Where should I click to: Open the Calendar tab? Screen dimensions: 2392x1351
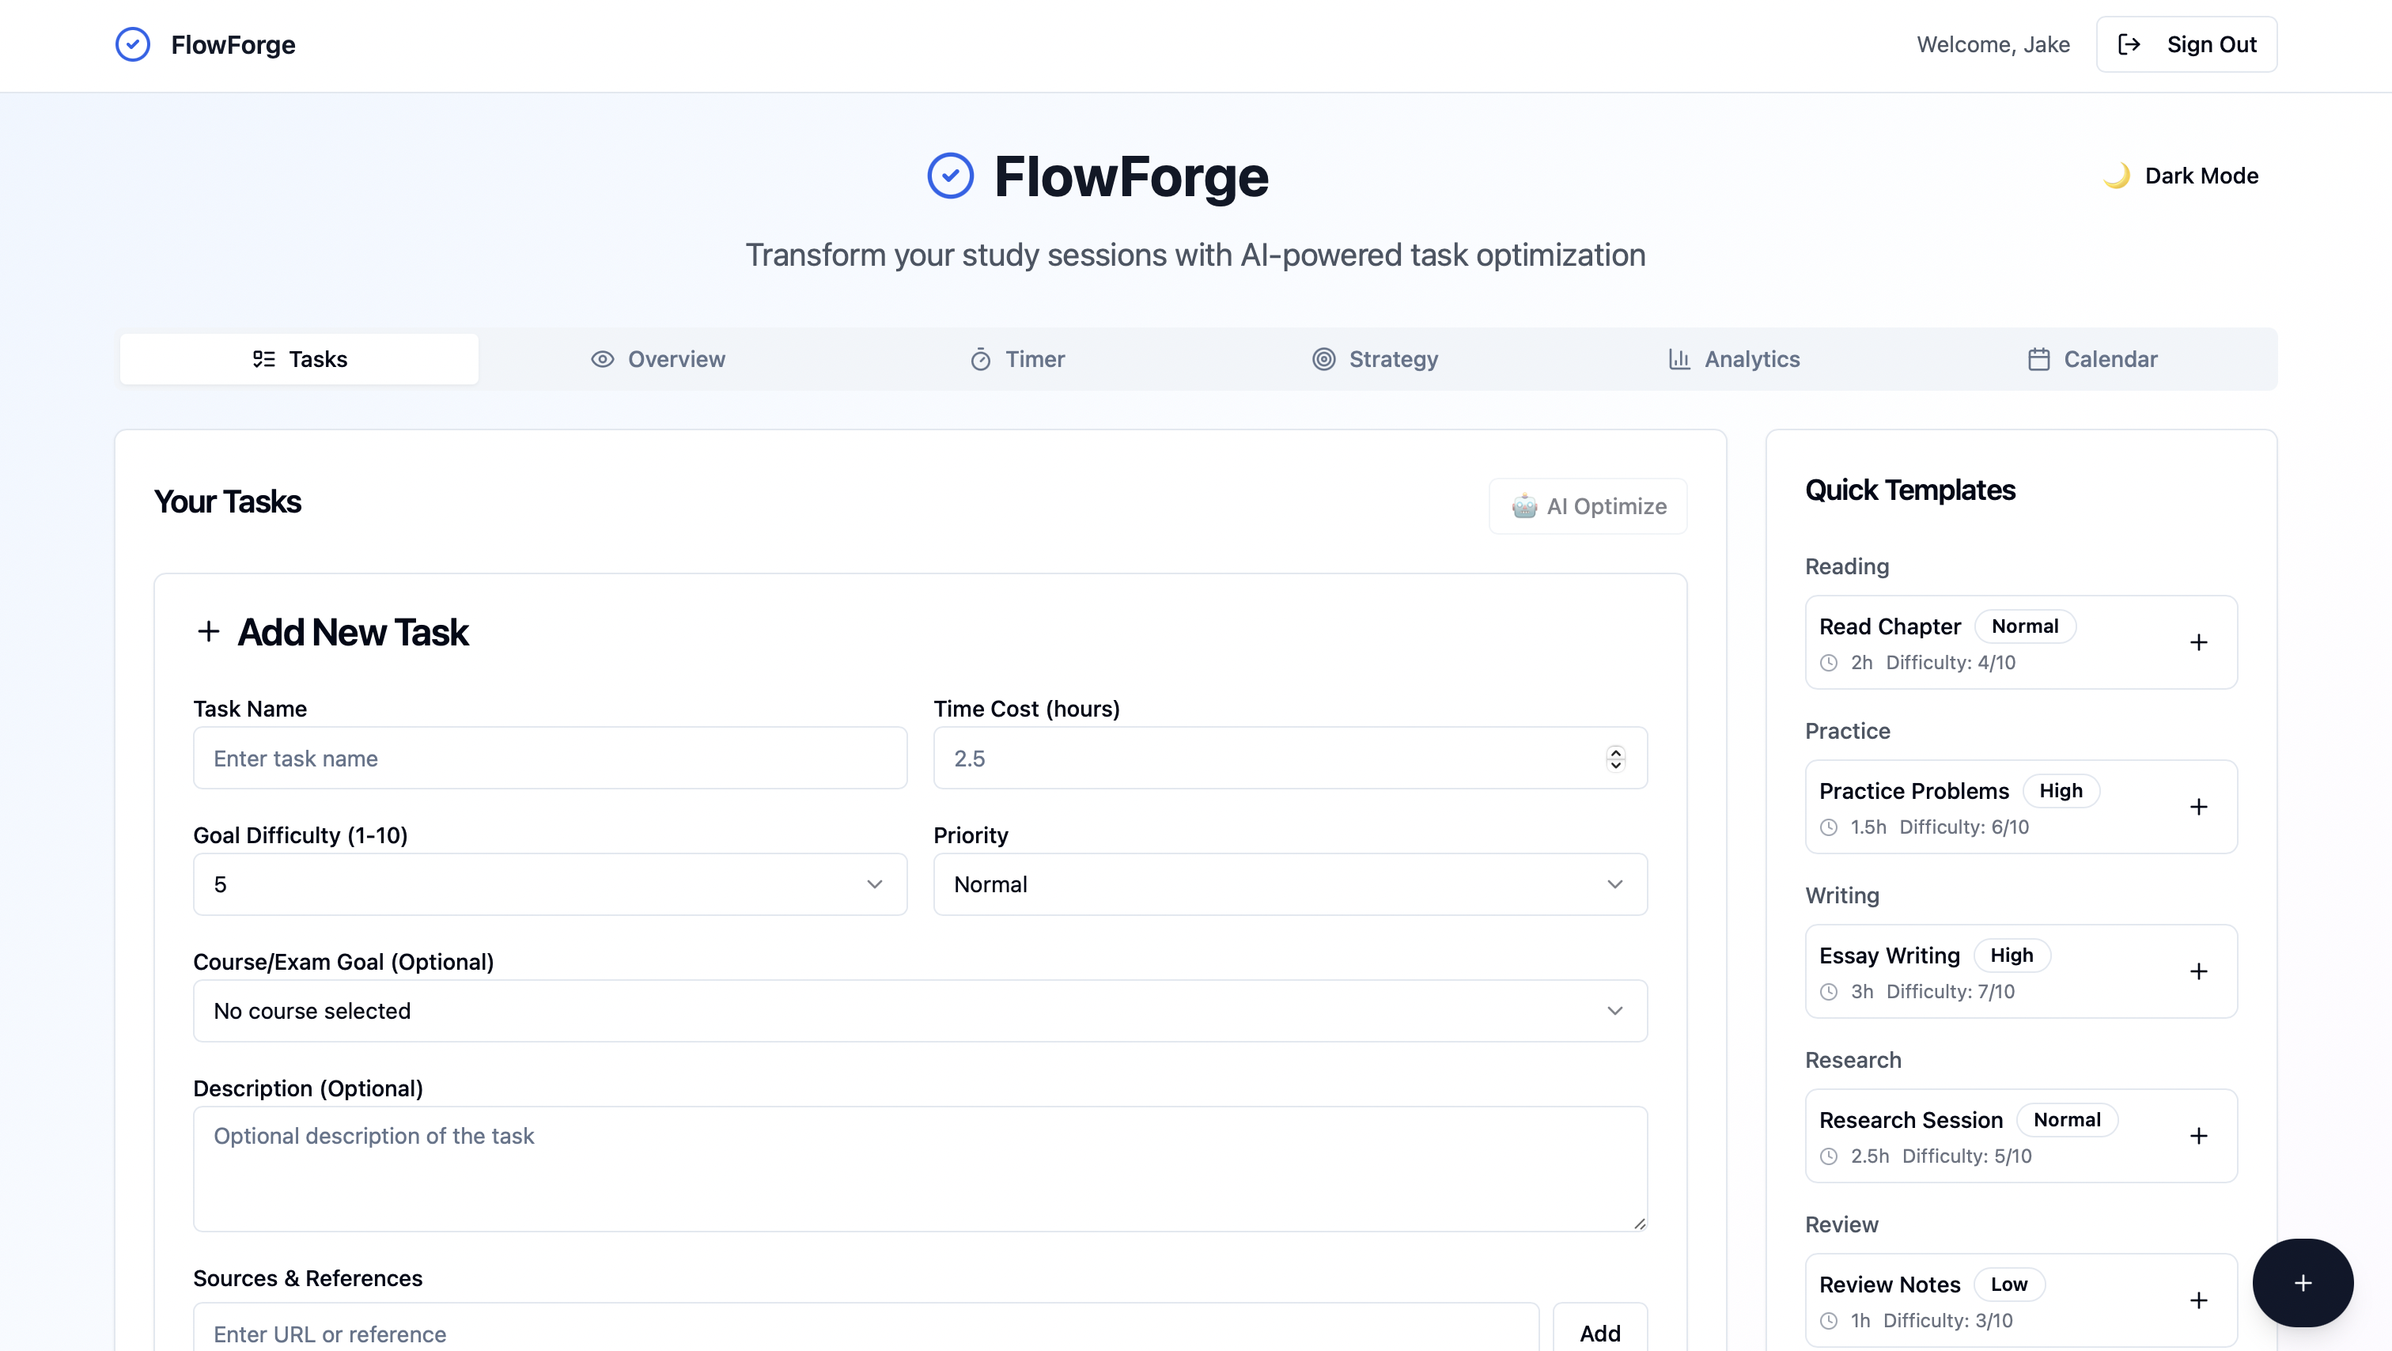2092,359
